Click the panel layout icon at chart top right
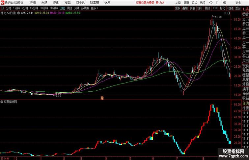249x160 pixels. [x=229, y=13]
